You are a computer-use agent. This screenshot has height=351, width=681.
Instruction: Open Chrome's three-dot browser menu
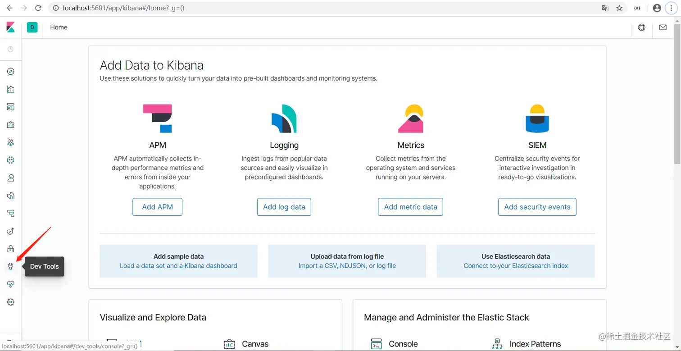(x=672, y=8)
